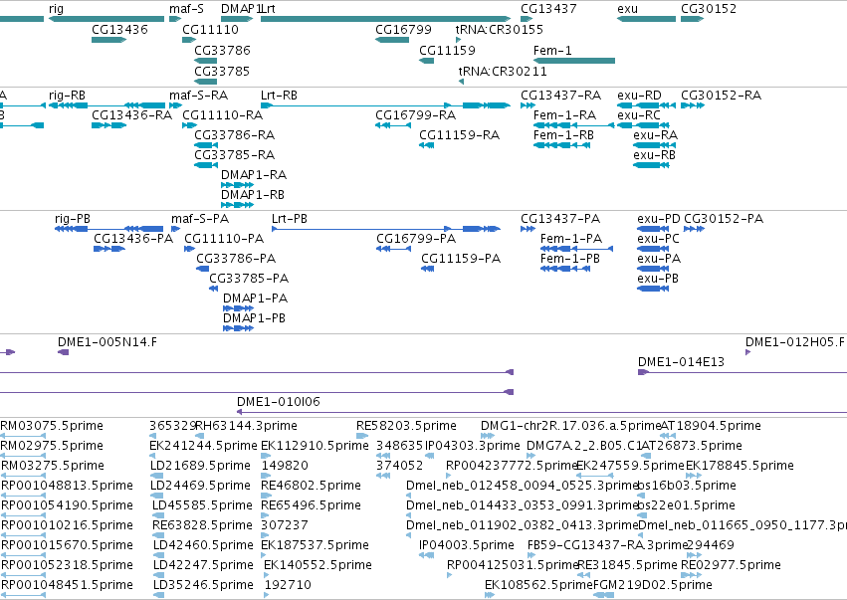Click the tRNA:CR30155 label
The height and width of the screenshot is (600, 847).
click(x=500, y=29)
